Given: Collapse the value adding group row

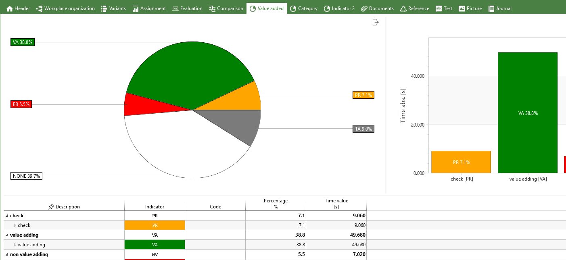Looking at the screenshot, I should 6,235.
